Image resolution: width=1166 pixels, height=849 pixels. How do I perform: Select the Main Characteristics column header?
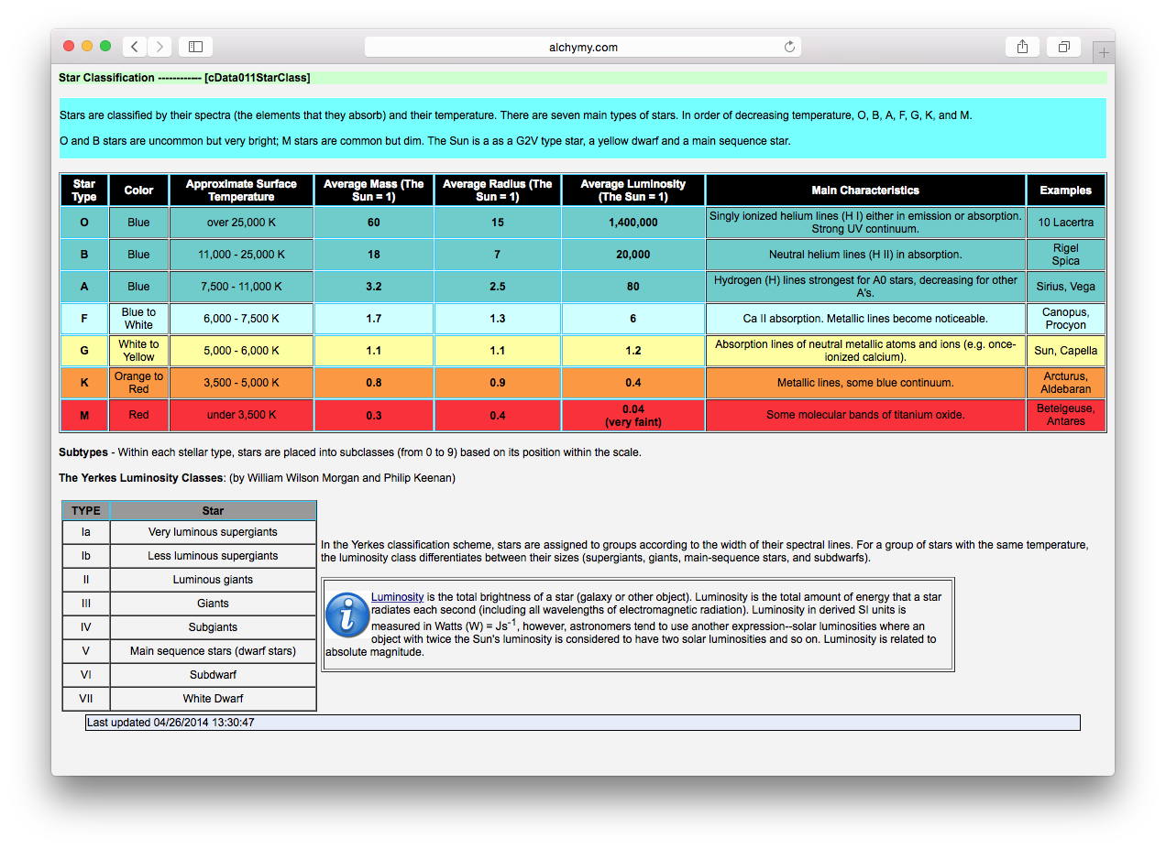pos(865,189)
